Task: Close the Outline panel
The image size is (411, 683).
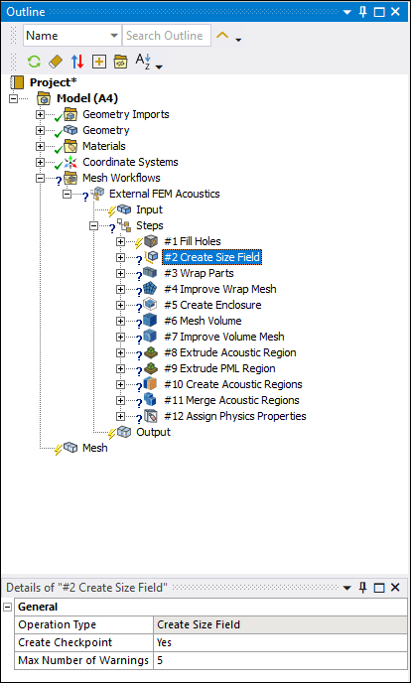Action: (x=395, y=12)
